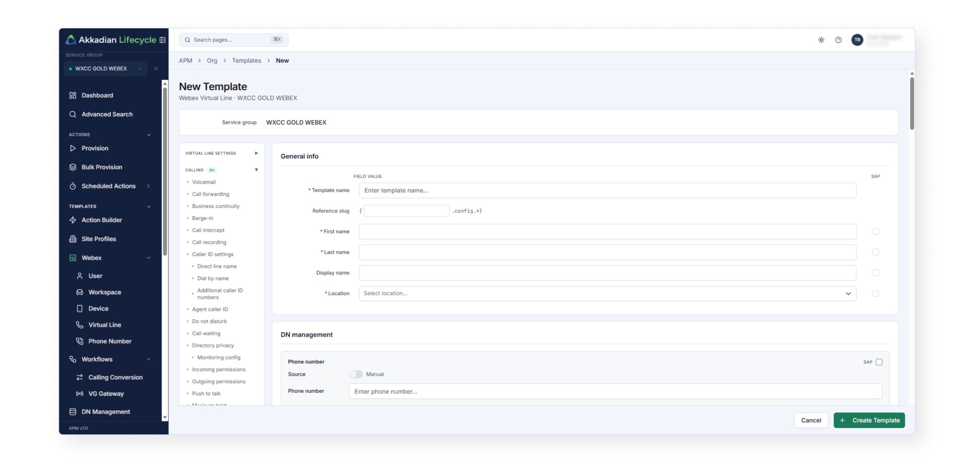Expand the Virtual Line Settings section arrow
This screenshot has height=463, width=974.
pyautogui.click(x=256, y=153)
